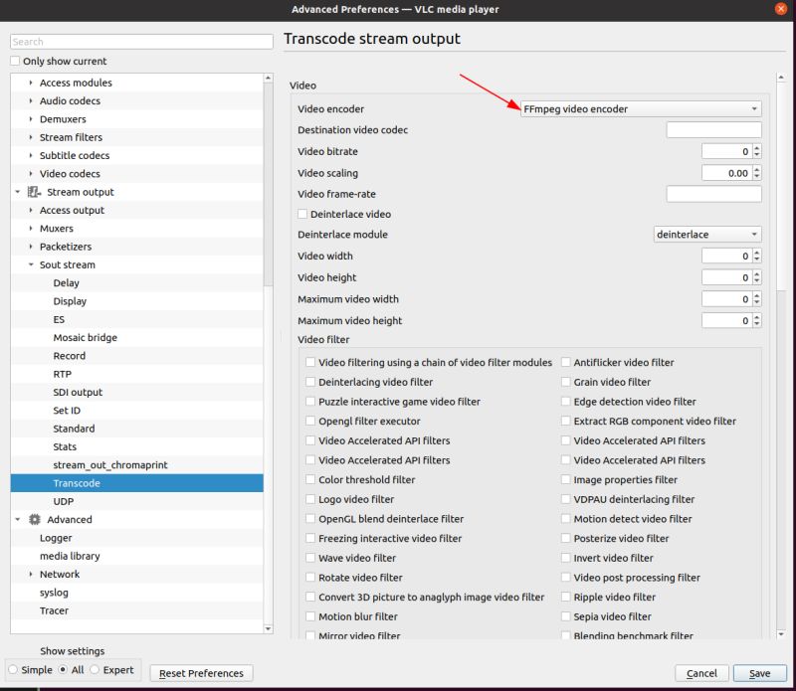
Task: Expand the Audio codecs node
Action: 31,101
